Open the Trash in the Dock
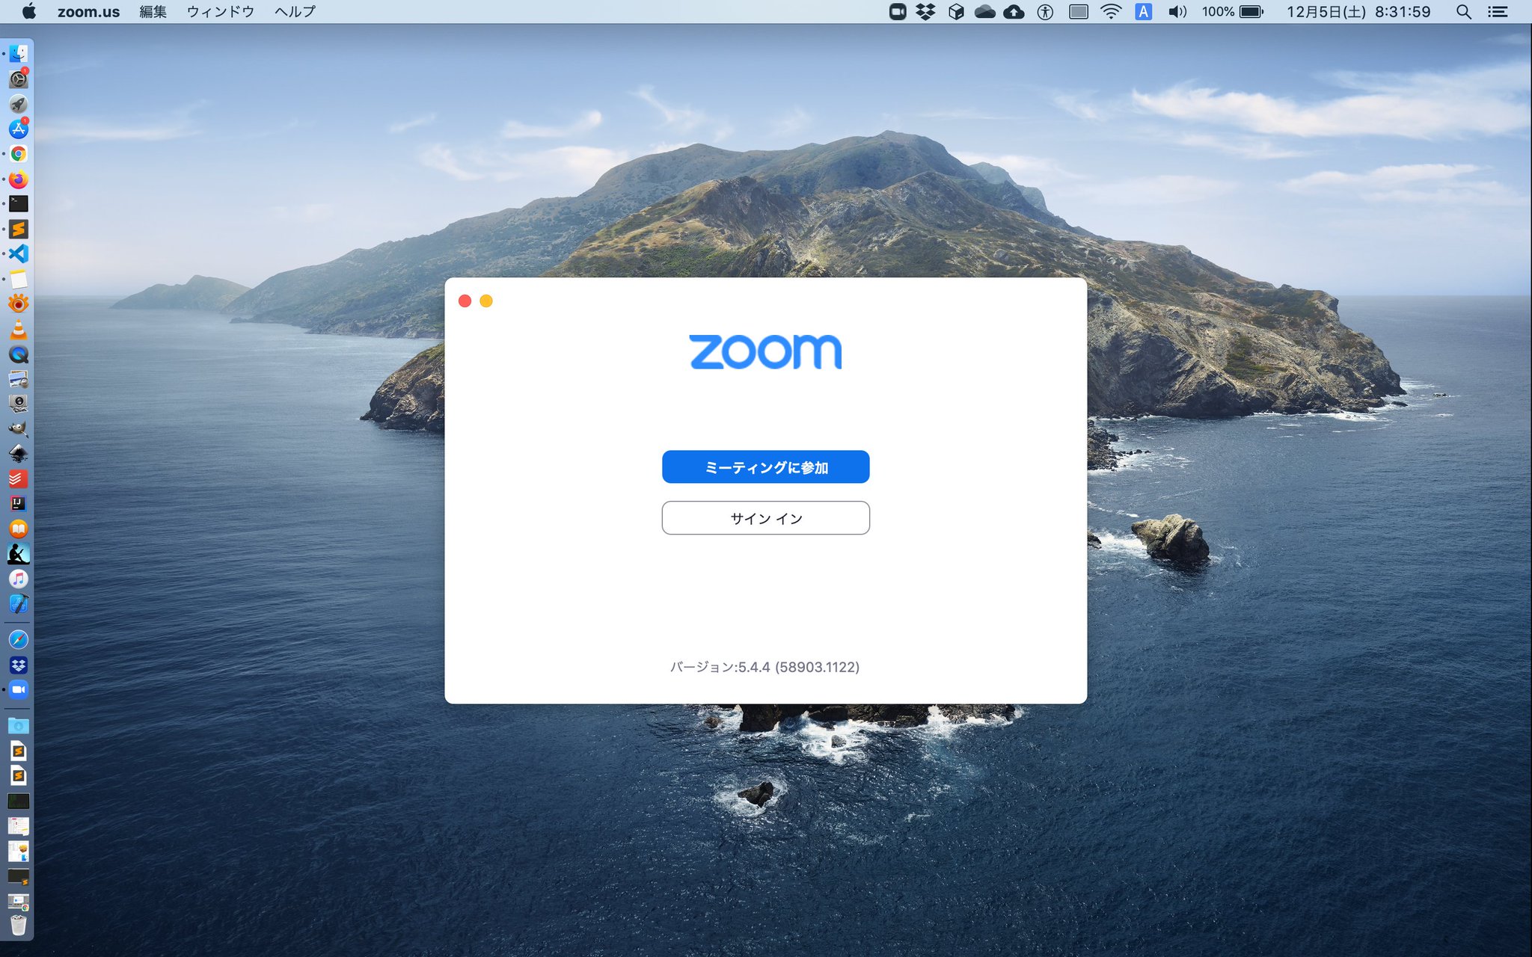This screenshot has height=957, width=1532. click(x=19, y=926)
